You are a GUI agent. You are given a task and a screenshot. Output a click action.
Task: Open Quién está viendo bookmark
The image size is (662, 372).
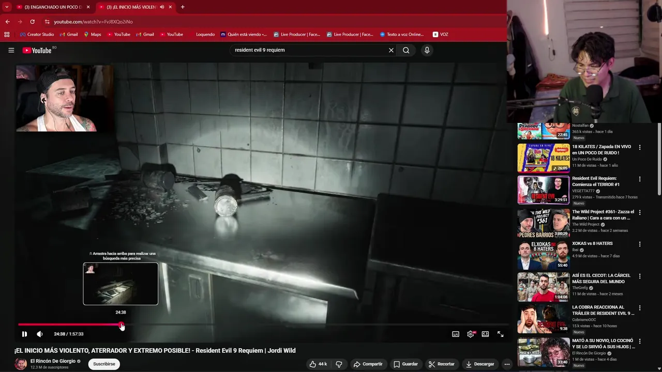[x=244, y=34]
